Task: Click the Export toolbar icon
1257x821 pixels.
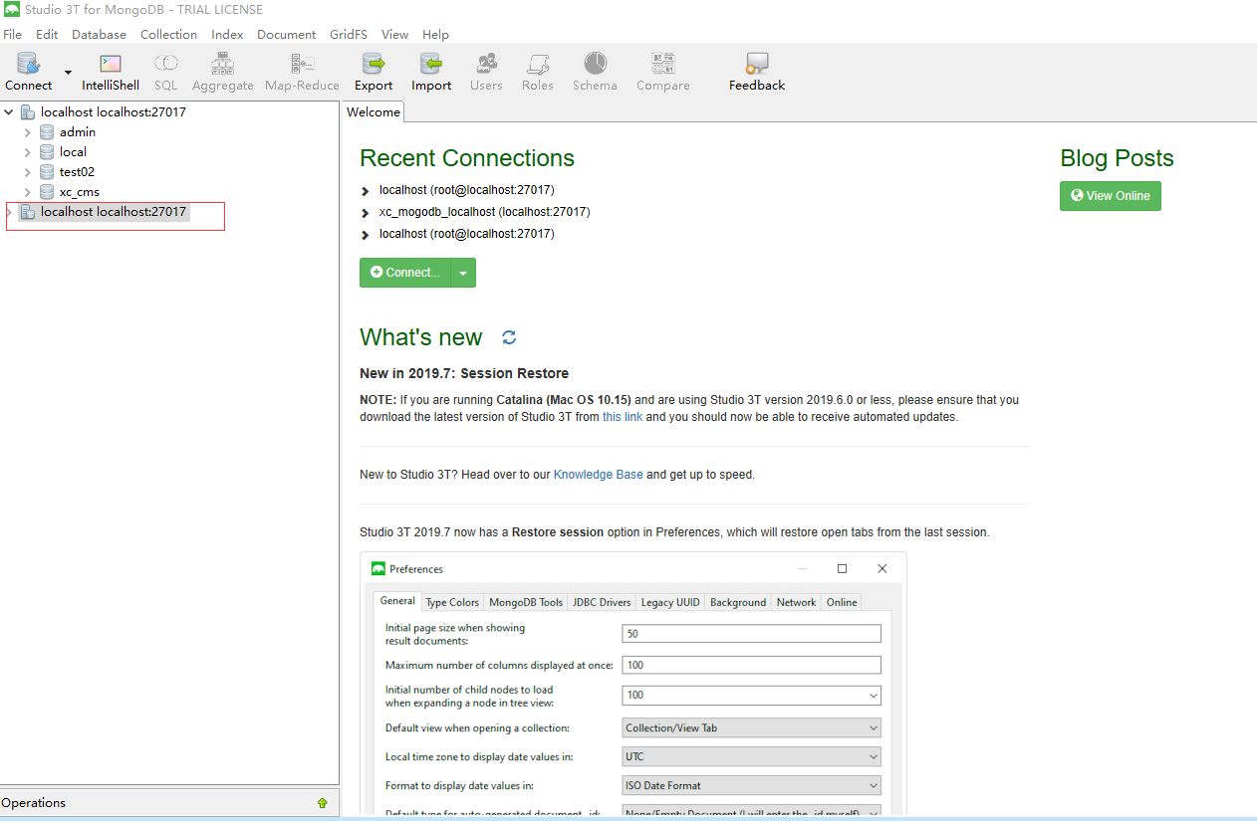Action: pyautogui.click(x=373, y=70)
